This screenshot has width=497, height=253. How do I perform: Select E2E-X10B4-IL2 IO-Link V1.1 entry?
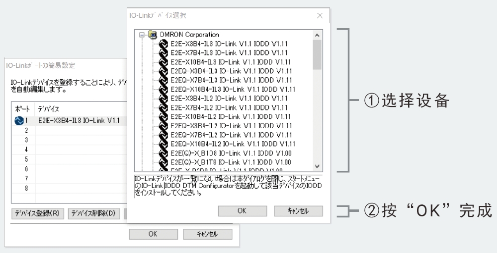[231, 116]
